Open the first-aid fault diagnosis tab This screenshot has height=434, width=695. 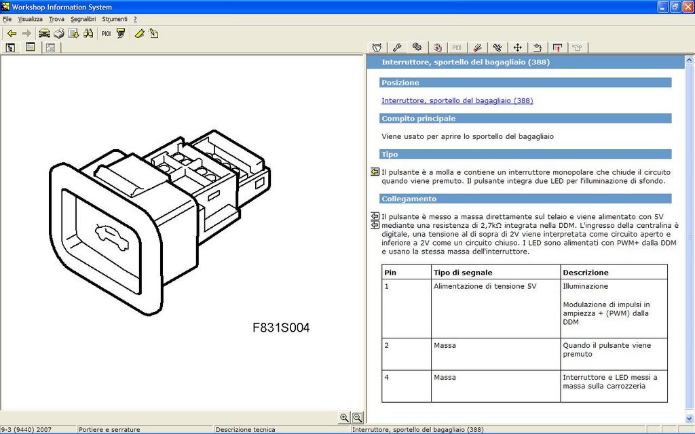[x=438, y=47]
